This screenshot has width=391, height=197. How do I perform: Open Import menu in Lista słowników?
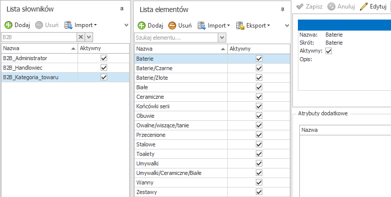(81, 25)
